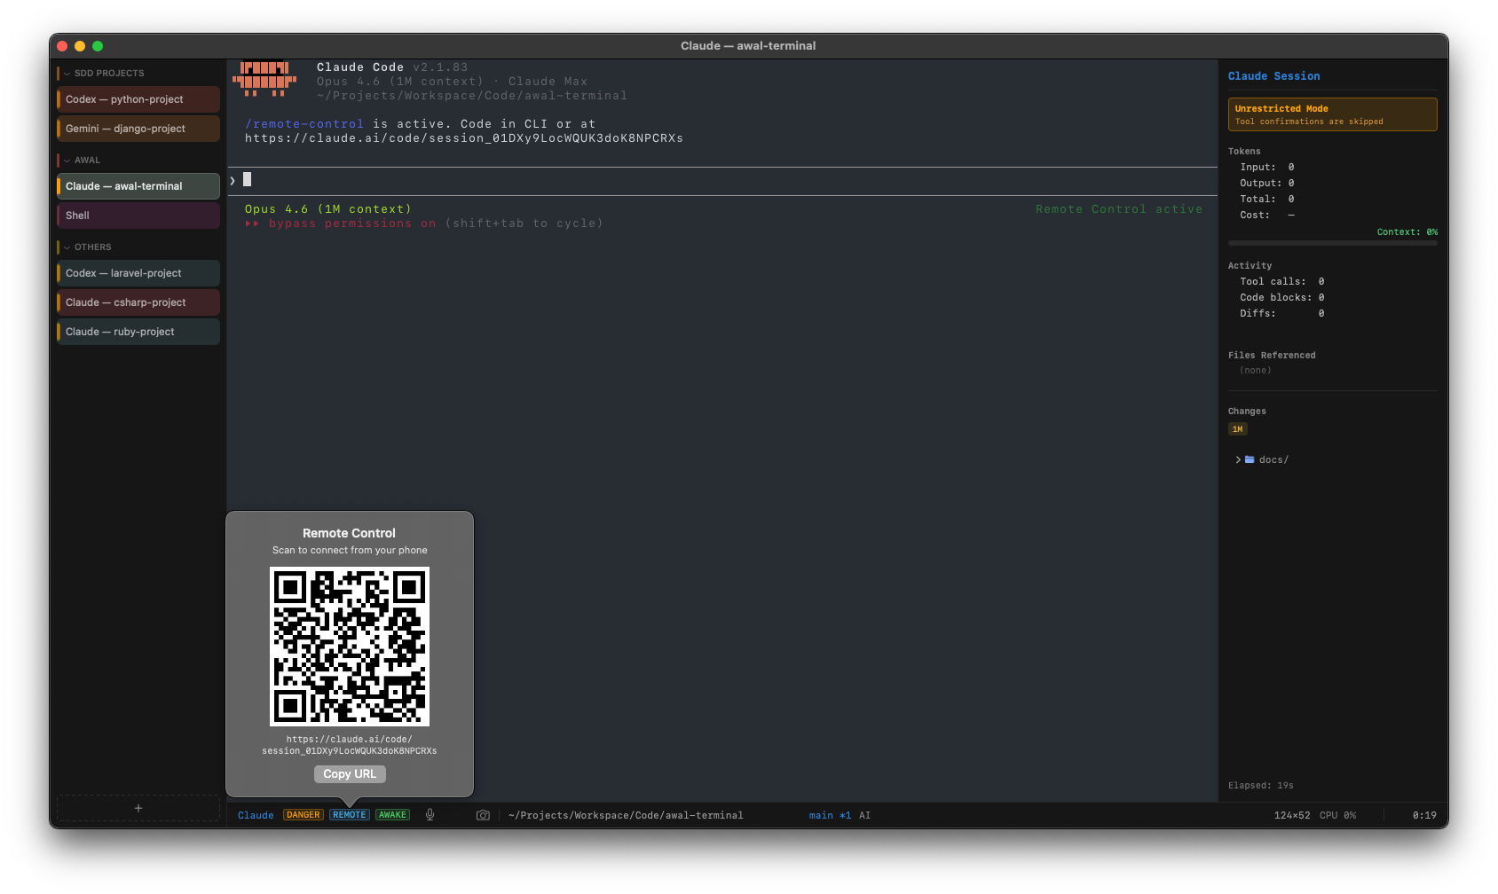The height and width of the screenshot is (894, 1498).
Task: Collapse the OTHERS section
Action: 67,247
